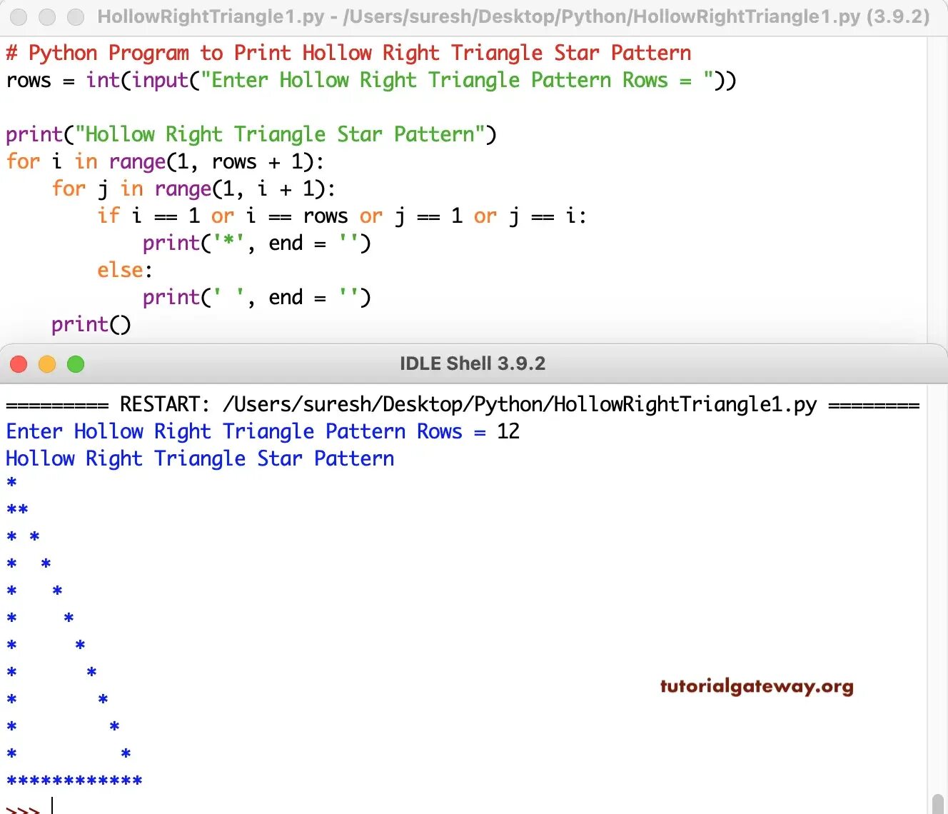948x814 pixels.
Task: Click the 'rows = int(input(' code line
Action: pyautogui.click(x=371, y=80)
